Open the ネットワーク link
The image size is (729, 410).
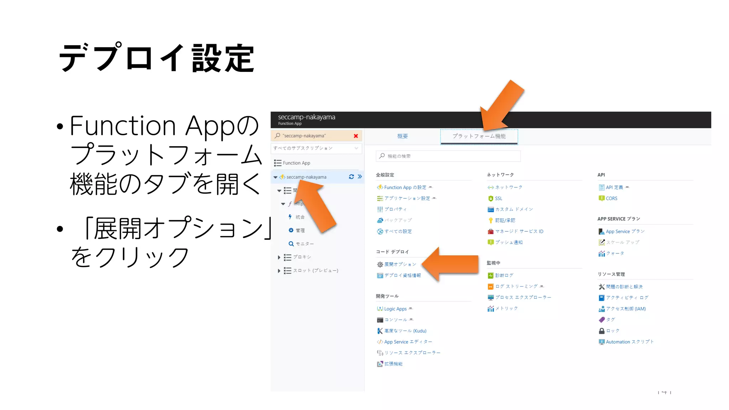pos(509,187)
